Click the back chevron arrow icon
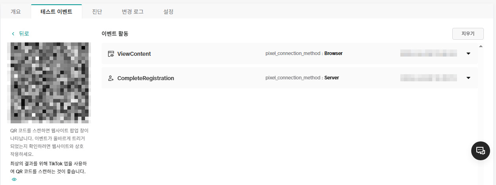 click(x=13, y=34)
